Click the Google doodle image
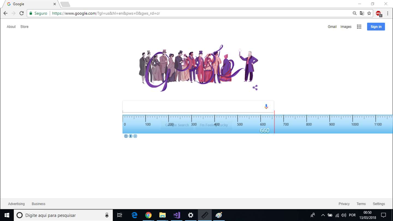The width and height of the screenshot is (393, 221). (x=198, y=68)
